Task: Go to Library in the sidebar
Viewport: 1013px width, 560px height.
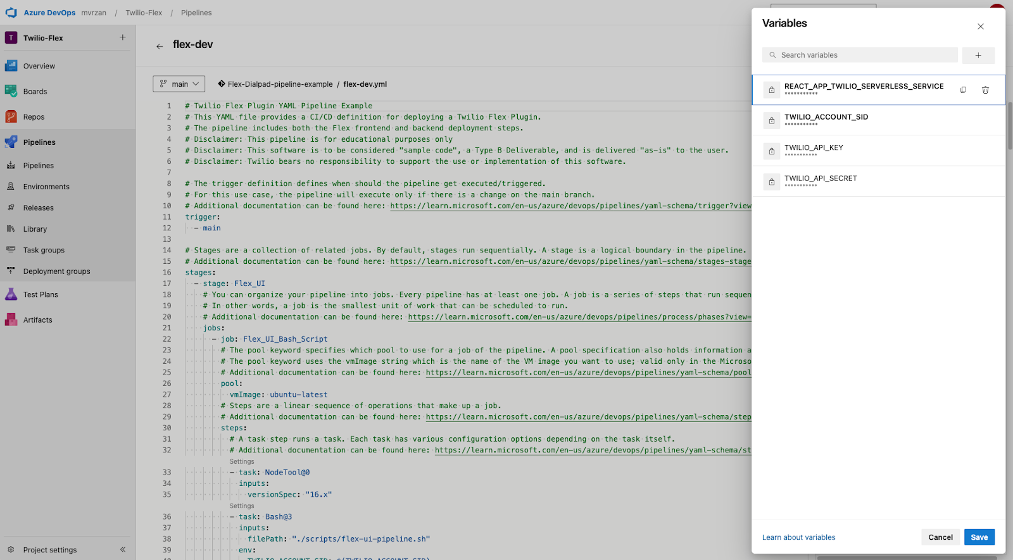Action: coord(35,229)
